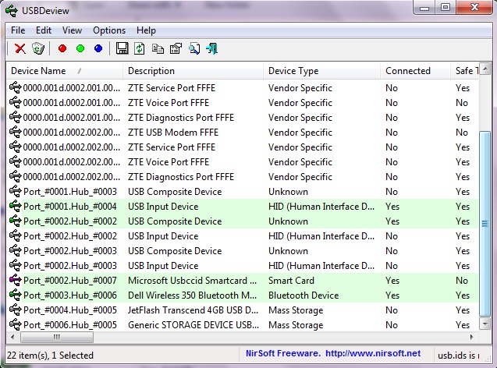This screenshot has width=497, height=368.
Task: Click the vertical scrollbar down arrow
Action: pyautogui.click(x=485, y=324)
